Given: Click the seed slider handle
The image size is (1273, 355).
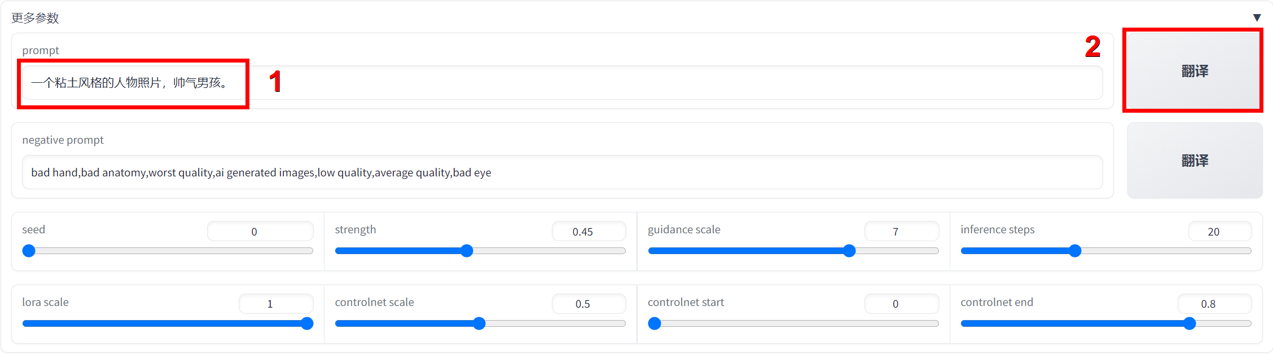Looking at the screenshot, I should click(29, 251).
